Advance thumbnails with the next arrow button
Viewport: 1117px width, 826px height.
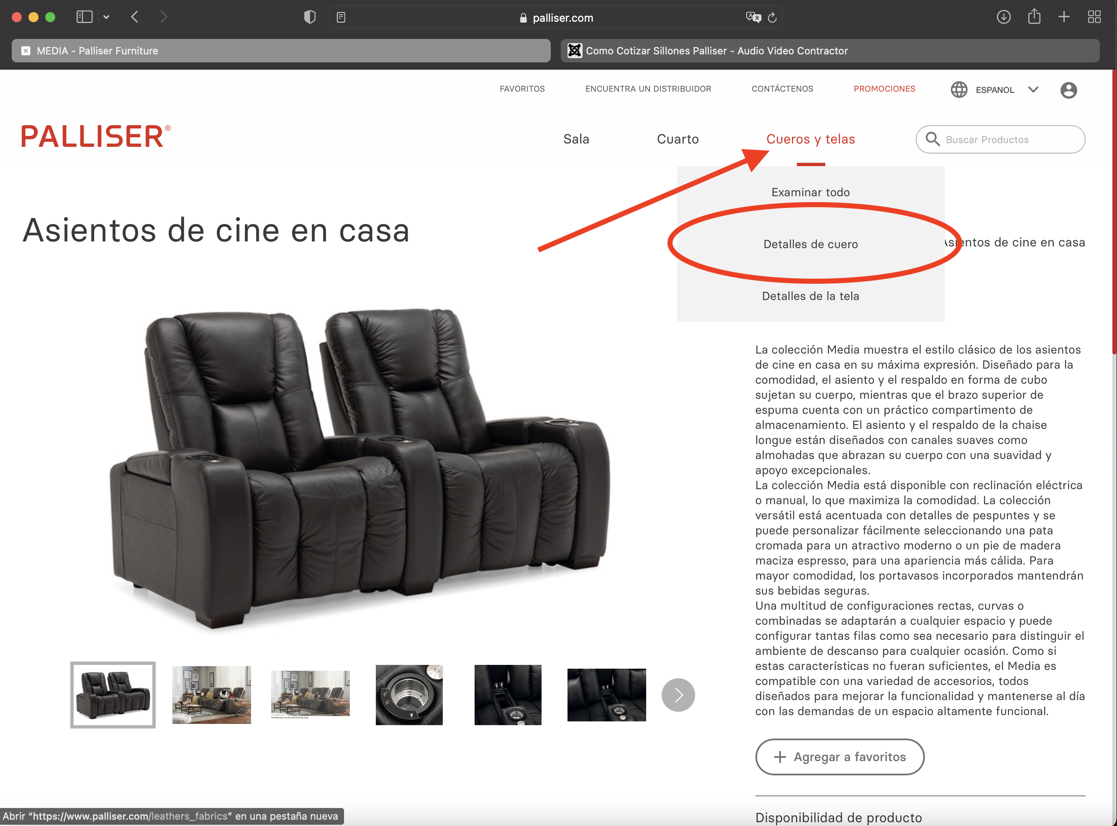(678, 695)
